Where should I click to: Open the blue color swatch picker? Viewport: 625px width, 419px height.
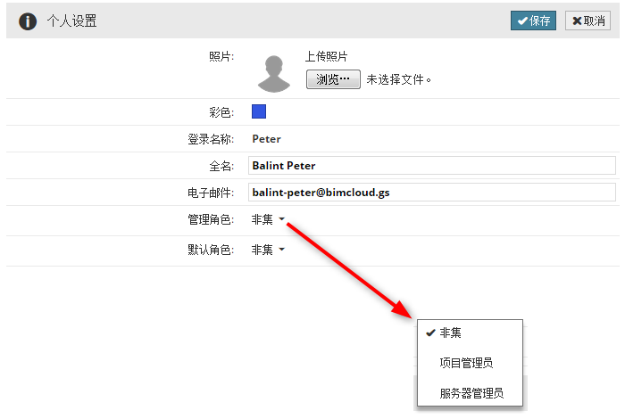pos(259,111)
